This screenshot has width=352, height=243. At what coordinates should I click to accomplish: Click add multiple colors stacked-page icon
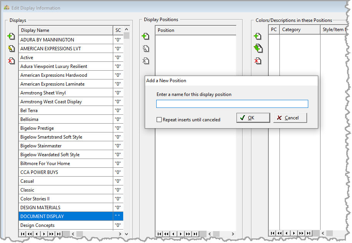click(x=258, y=48)
